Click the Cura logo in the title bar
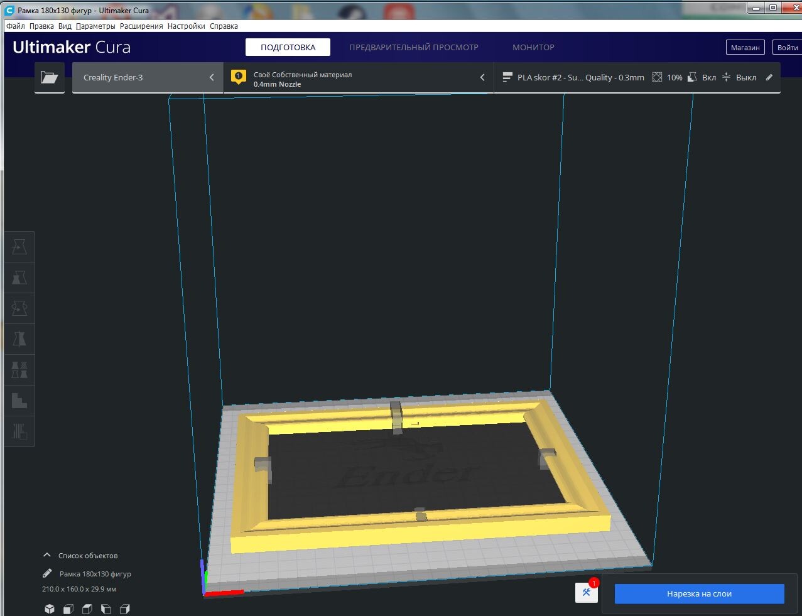 (x=9, y=10)
